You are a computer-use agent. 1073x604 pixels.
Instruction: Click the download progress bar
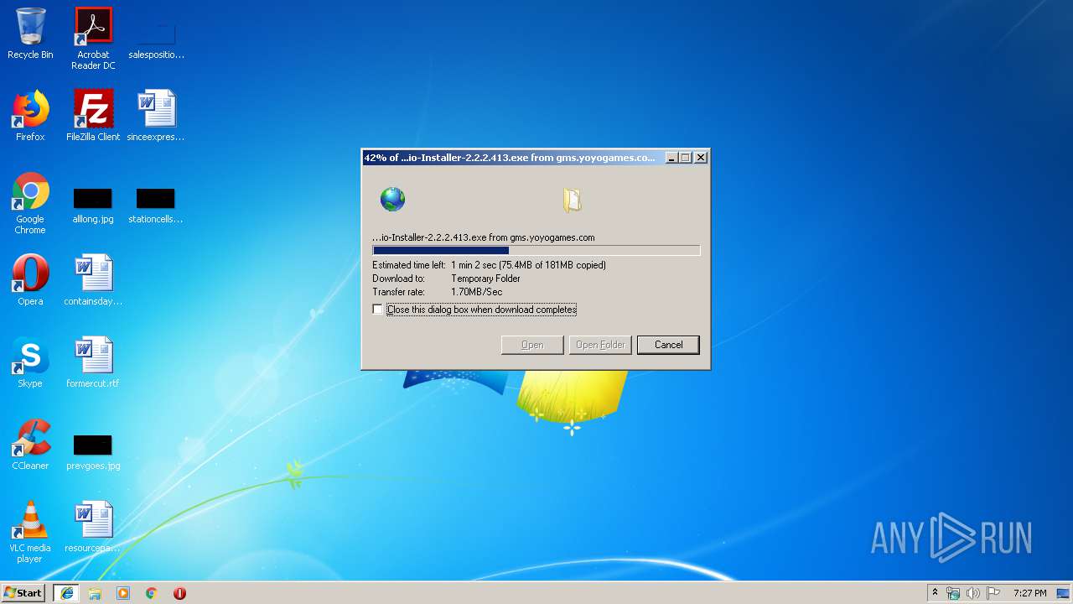tap(536, 250)
